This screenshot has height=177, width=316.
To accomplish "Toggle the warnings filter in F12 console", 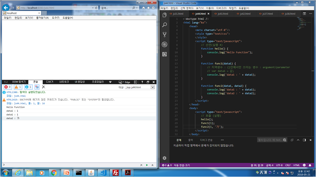I will pos(18,87).
